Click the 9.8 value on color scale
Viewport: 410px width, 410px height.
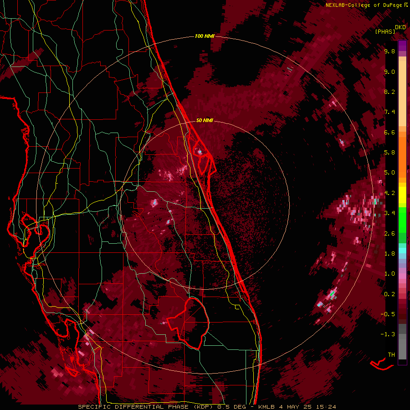[389, 51]
